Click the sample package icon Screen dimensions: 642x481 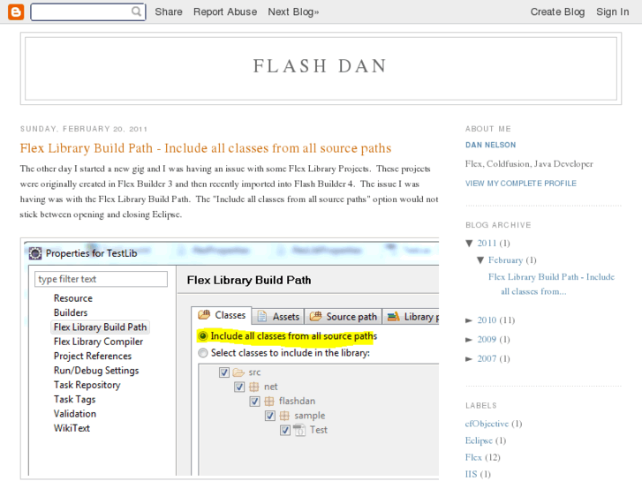click(284, 416)
